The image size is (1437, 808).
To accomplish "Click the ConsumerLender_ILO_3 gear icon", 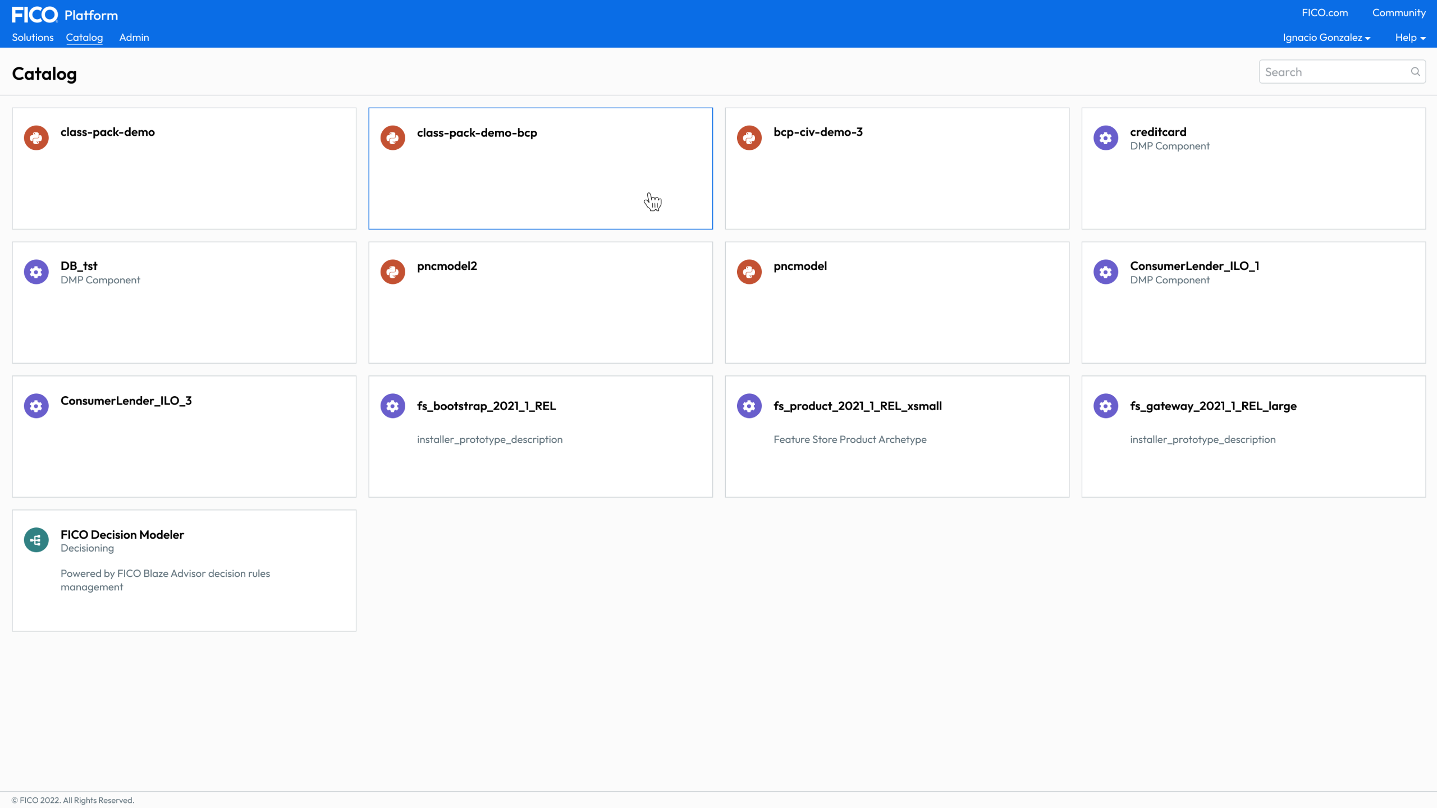I will [x=36, y=406].
